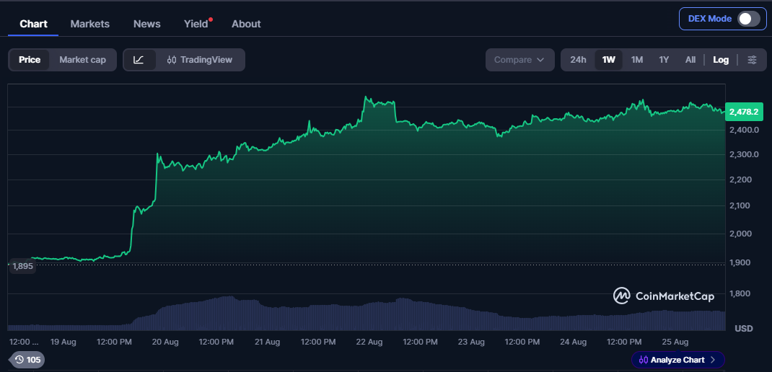Set time range to 1M
The image size is (772, 372).
pyautogui.click(x=637, y=60)
